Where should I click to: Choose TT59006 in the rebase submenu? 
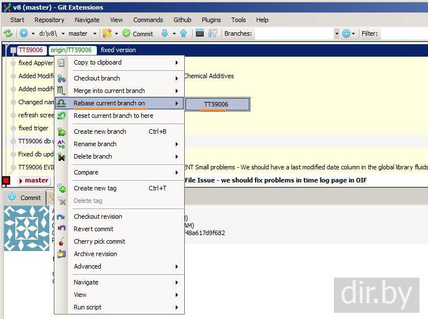click(x=217, y=104)
